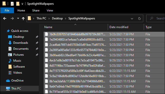Click the Properties checkmark icon in title bar
165x94 pixels.
tap(12, 4)
